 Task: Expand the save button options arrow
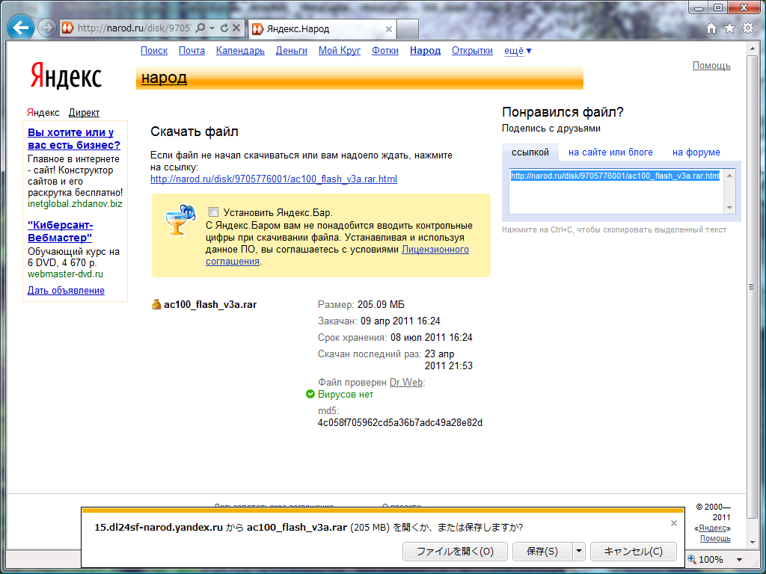(x=578, y=552)
